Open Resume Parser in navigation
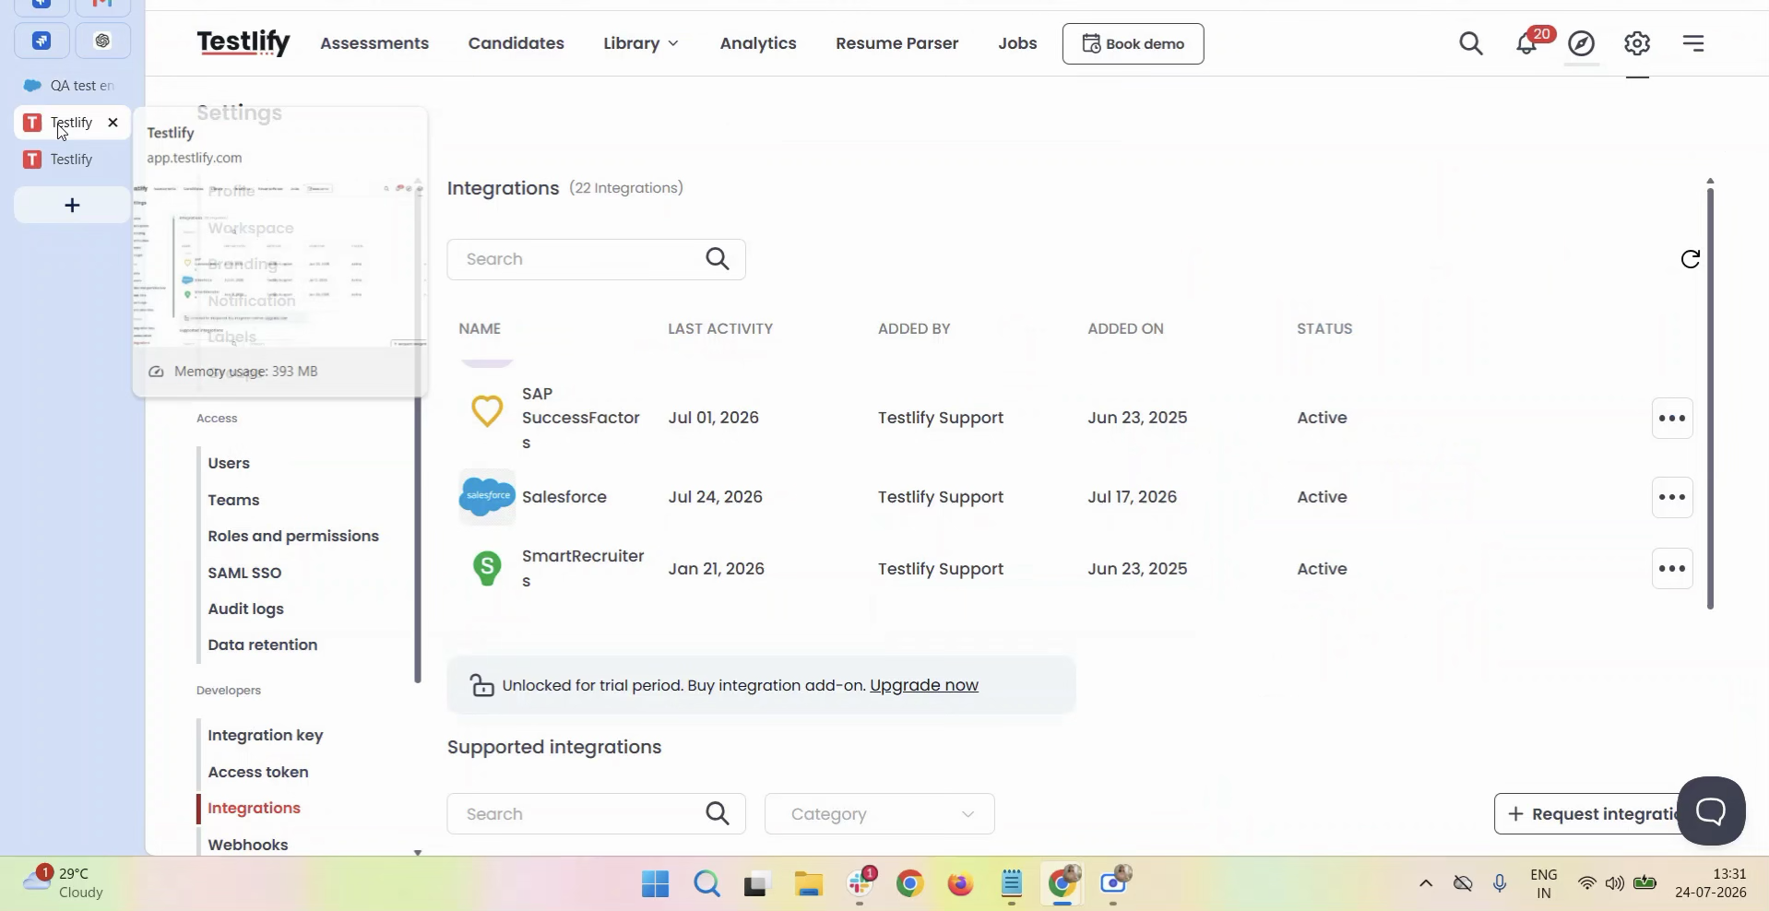The height and width of the screenshot is (911, 1769). (896, 43)
